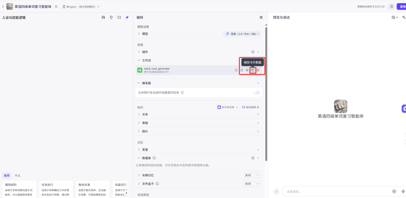Select the 推荐 prompt tab
406x198 pixels.
(7, 175)
